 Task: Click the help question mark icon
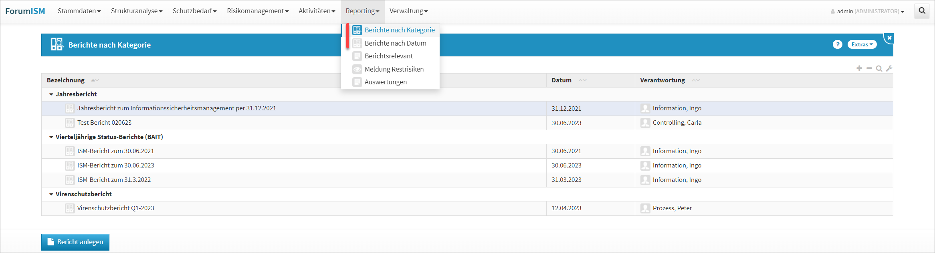pyautogui.click(x=837, y=44)
